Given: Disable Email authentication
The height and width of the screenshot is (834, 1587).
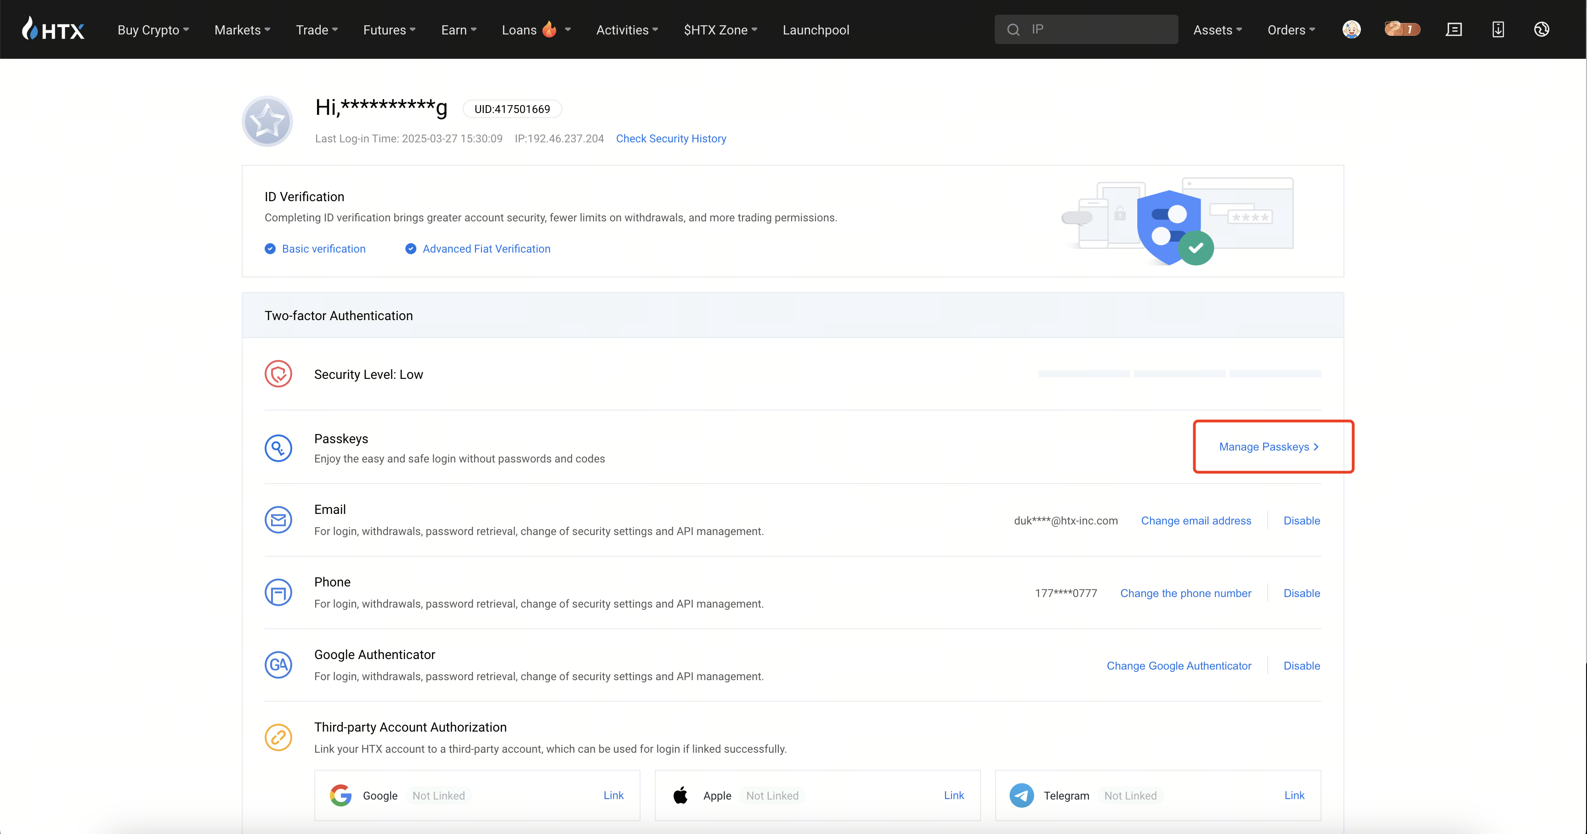Looking at the screenshot, I should tap(1301, 520).
